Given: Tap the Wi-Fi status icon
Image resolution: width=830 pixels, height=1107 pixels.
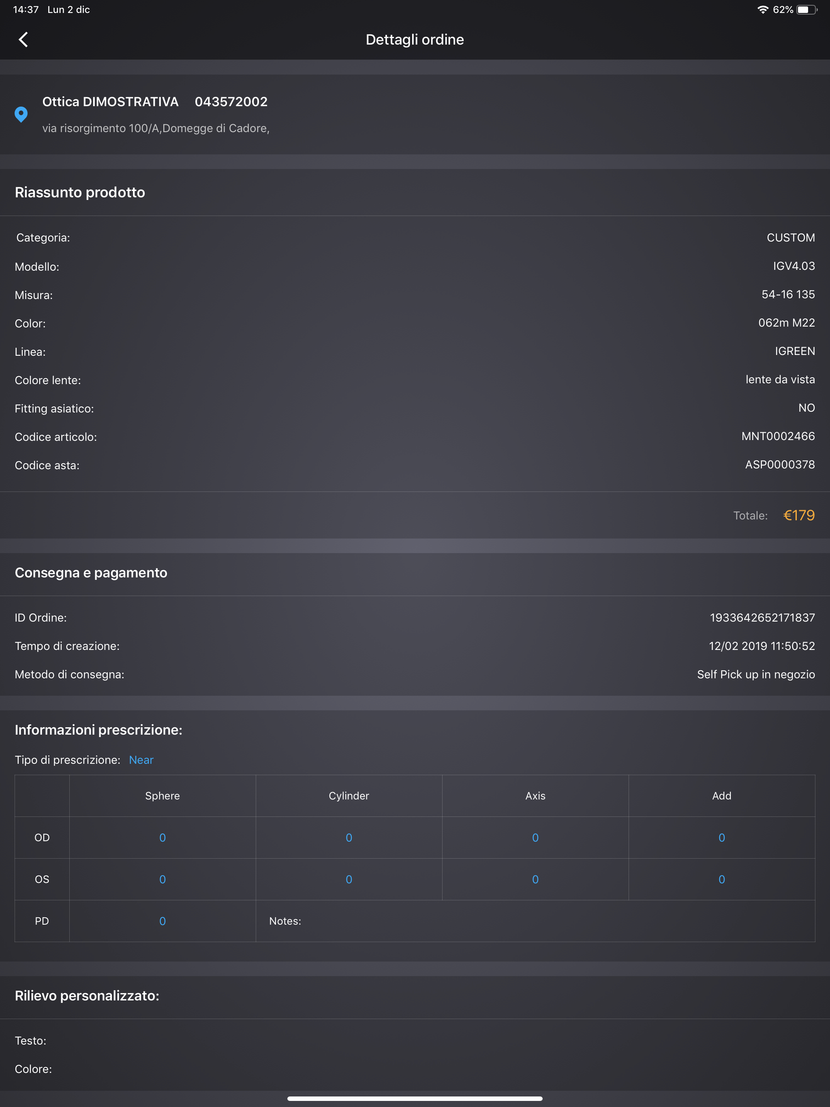Looking at the screenshot, I should pyautogui.click(x=762, y=9).
